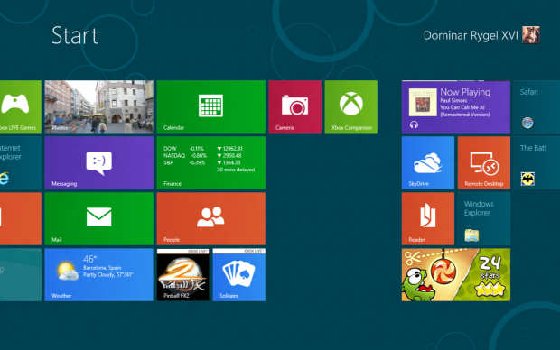The height and width of the screenshot is (350, 560).
Task: Click the 46° temperature reading
Action: pos(90,259)
